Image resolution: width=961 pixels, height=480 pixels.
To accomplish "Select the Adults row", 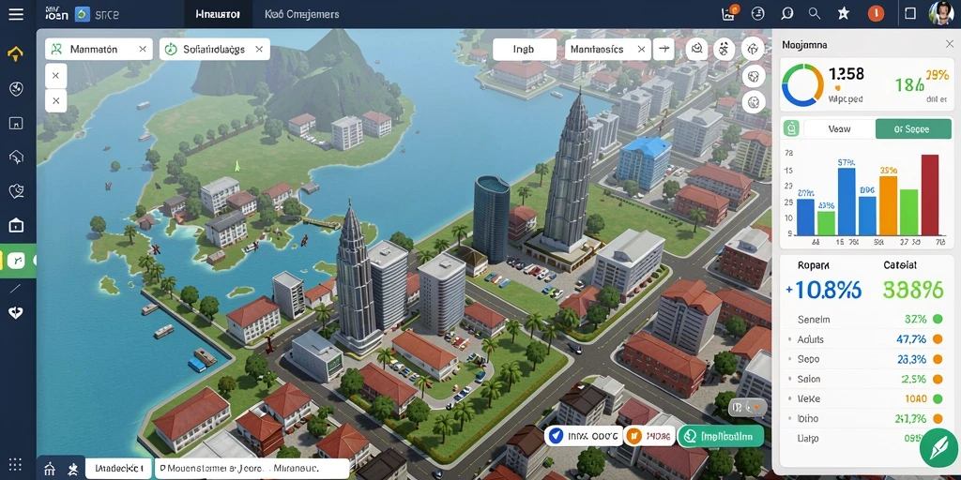I will click(867, 339).
